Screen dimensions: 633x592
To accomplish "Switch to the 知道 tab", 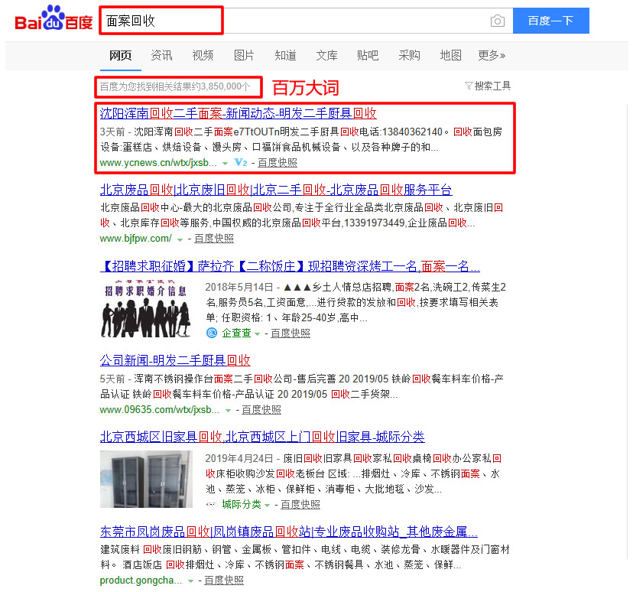I will pyautogui.click(x=285, y=55).
